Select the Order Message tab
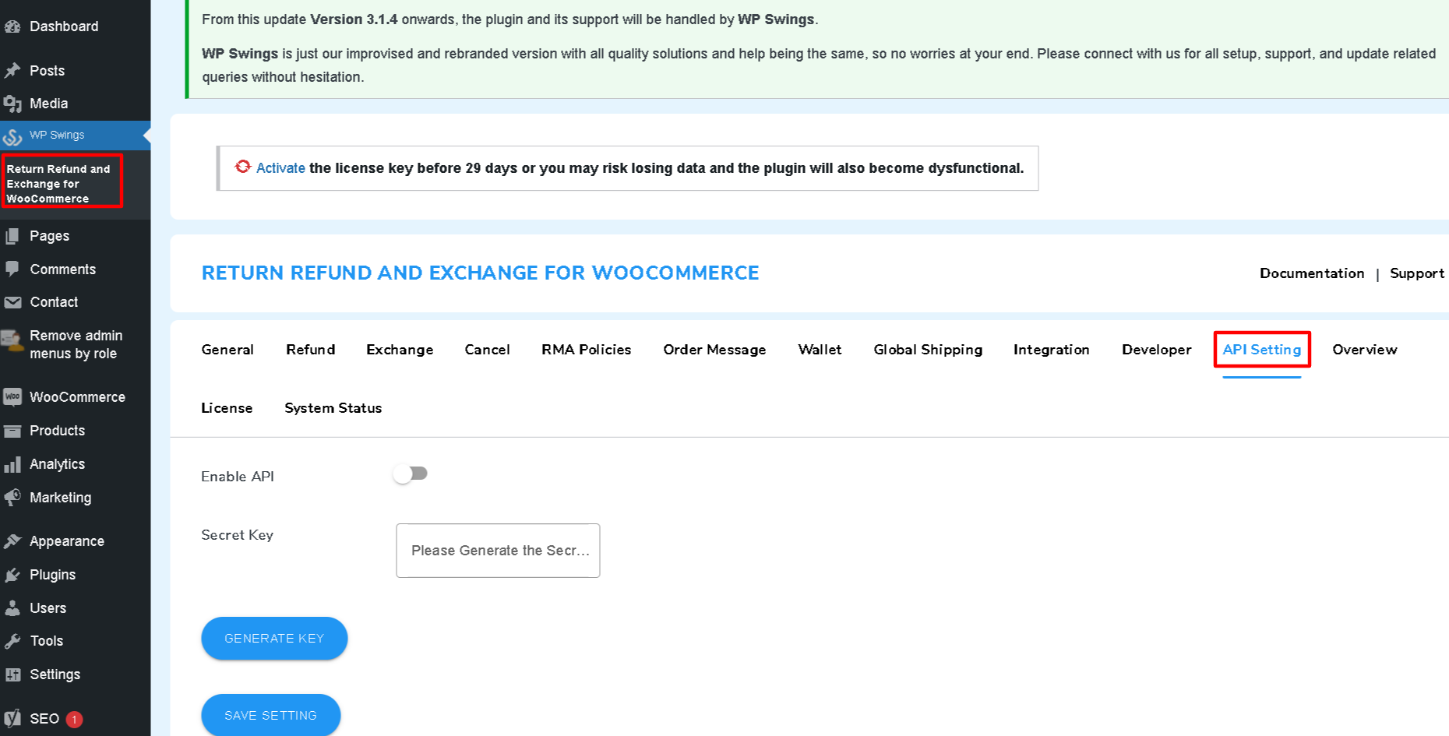This screenshot has width=1449, height=736. coord(714,350)
